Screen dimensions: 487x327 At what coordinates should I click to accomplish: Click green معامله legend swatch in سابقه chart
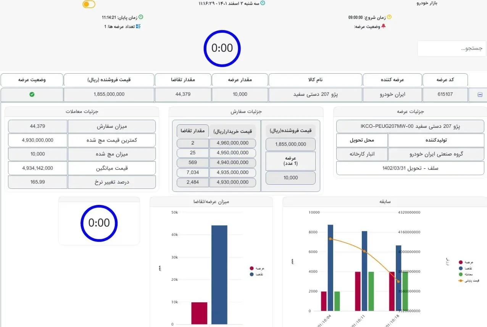pos(461,274)
